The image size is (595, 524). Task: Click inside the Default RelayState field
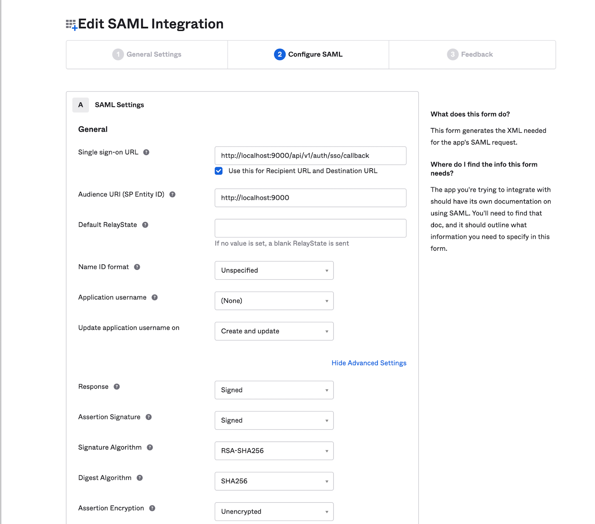pyautogui.click(x=310, y=228)
